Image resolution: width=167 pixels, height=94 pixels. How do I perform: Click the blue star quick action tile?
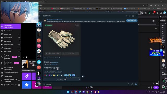(x=27, y=85)
